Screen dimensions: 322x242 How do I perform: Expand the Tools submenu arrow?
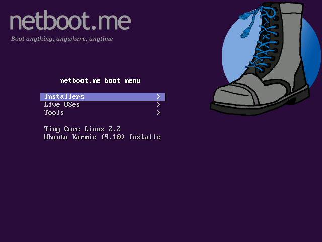coord(158,113)
